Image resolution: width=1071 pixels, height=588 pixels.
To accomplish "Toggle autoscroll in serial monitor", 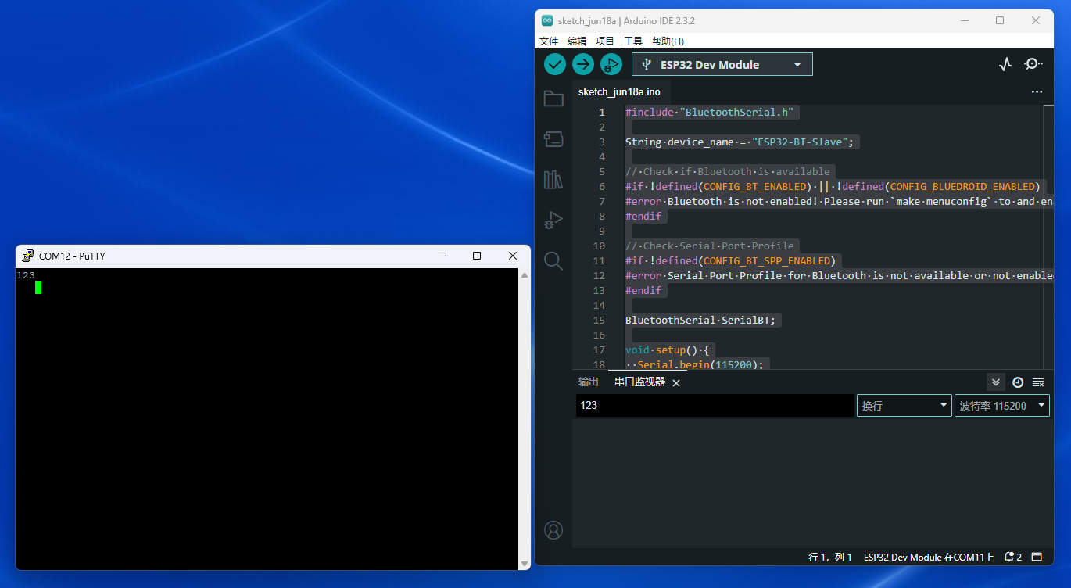I will [x=995, y=382].
